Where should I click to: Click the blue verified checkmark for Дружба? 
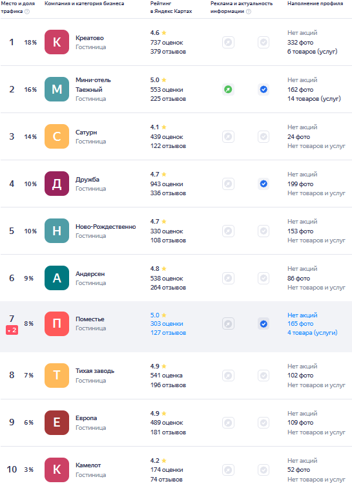point(264,184)
